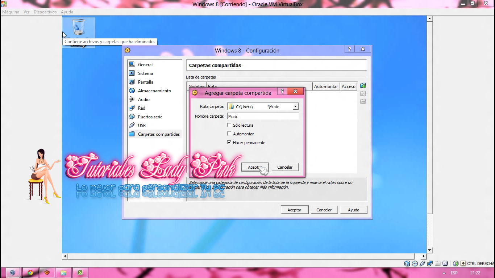The image size is (495, 278).
Task: Open the Dispositivos menu
Action: click(x=45, y=12)
